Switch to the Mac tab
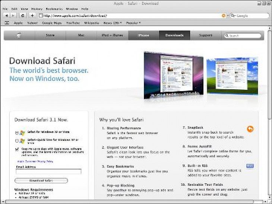 (x=81, y=35)
